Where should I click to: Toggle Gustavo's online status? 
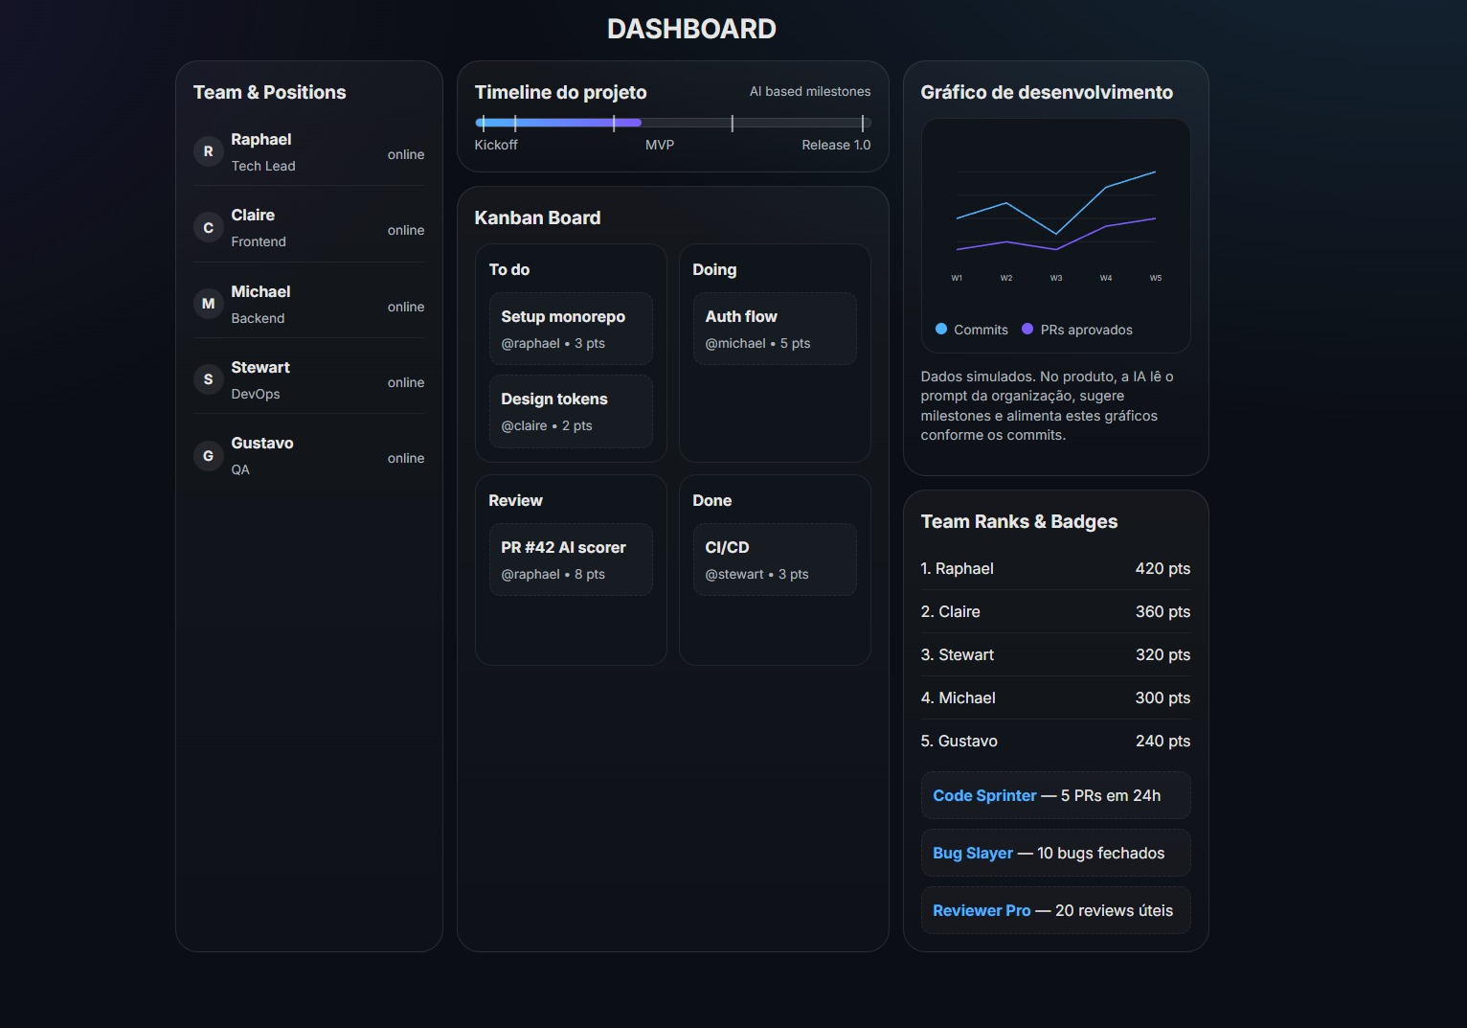[406, 458]
